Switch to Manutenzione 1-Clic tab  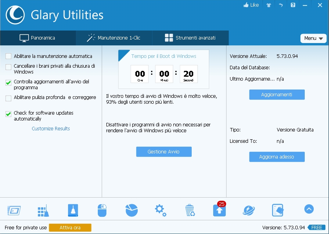(x=114, y=38)
